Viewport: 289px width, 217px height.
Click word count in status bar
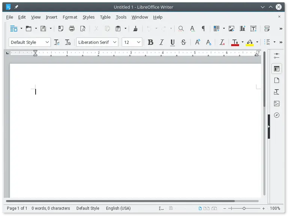click(x=51, y=208)
